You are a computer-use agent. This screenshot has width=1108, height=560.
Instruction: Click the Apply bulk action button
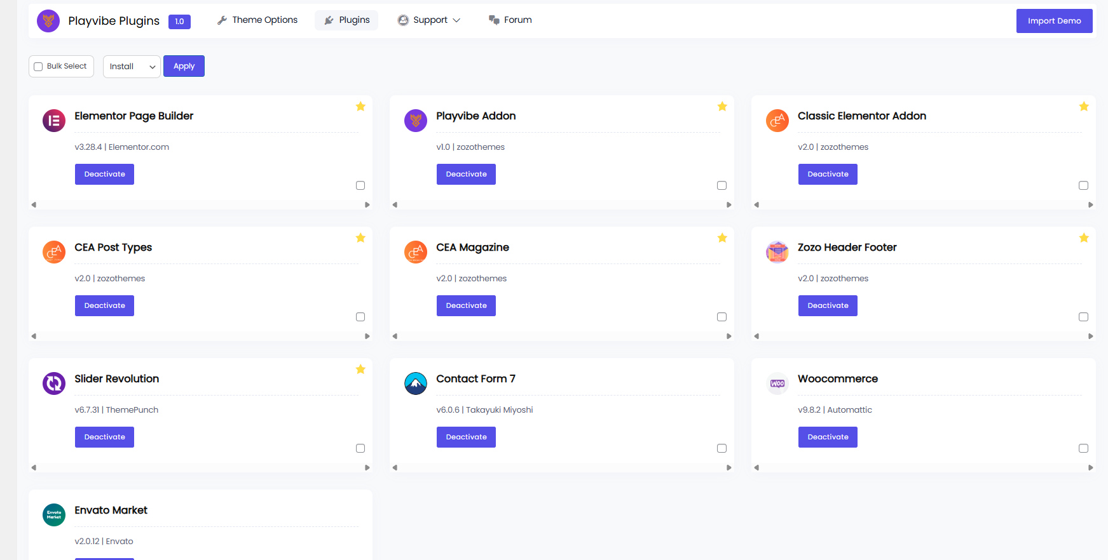[x=184, y=67]
